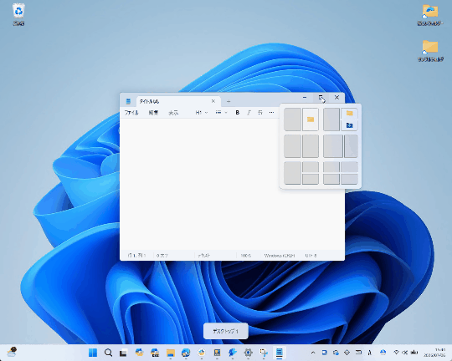Open Settings gear from the taskbar
Viewport: 452px width, 361px height.
(x=248, y=353)
